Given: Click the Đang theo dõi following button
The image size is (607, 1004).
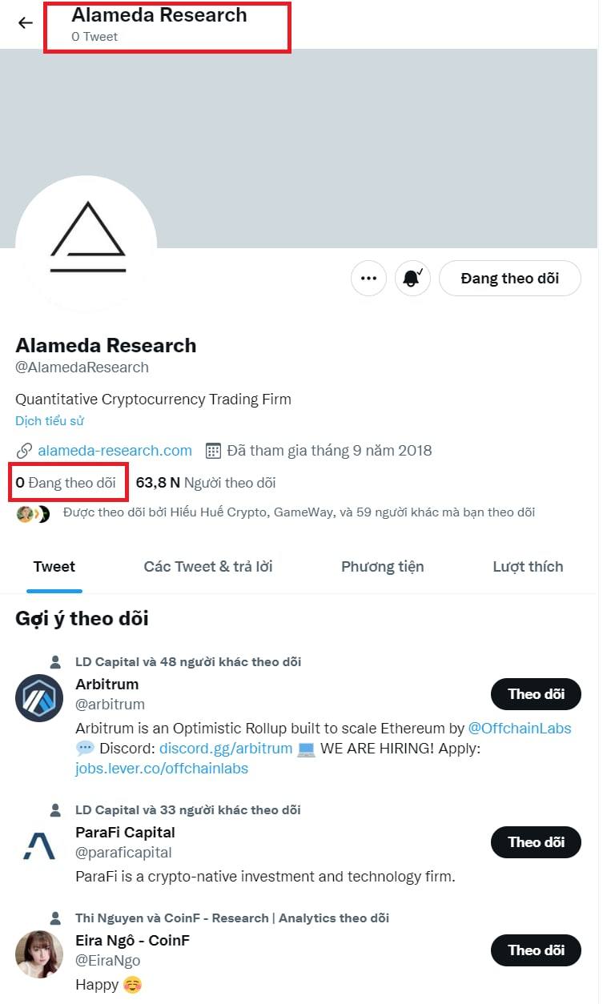Looking at the screenshot, I should (510, 279).
